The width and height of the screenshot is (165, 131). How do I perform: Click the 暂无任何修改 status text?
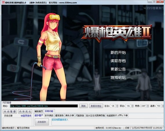[23, 128]
